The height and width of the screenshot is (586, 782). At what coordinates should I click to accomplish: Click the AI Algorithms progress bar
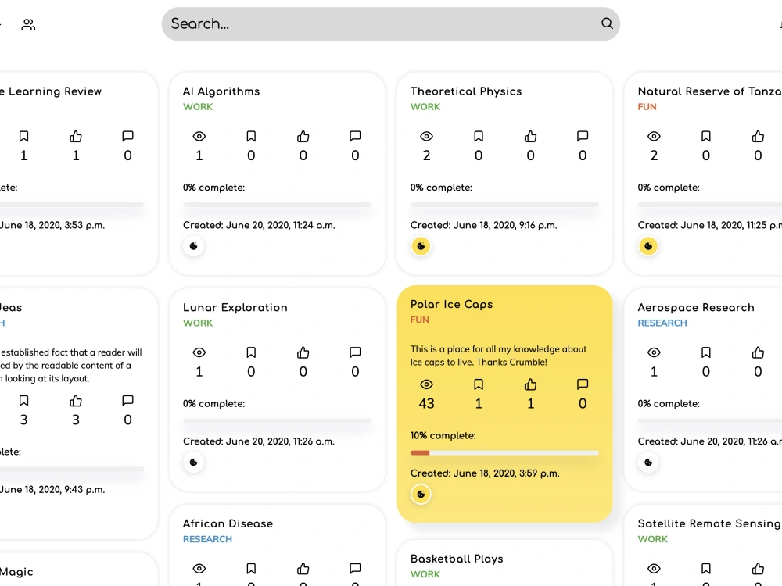[x=277, y=205]
